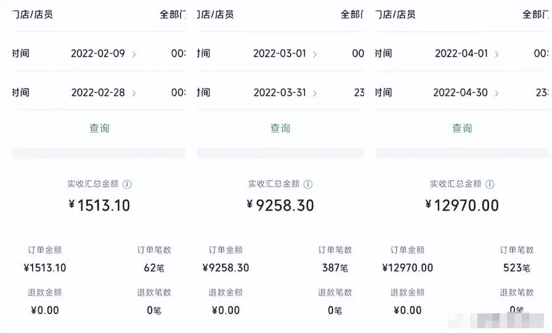Open store/staff selector in the first panel

coord(173,14)
